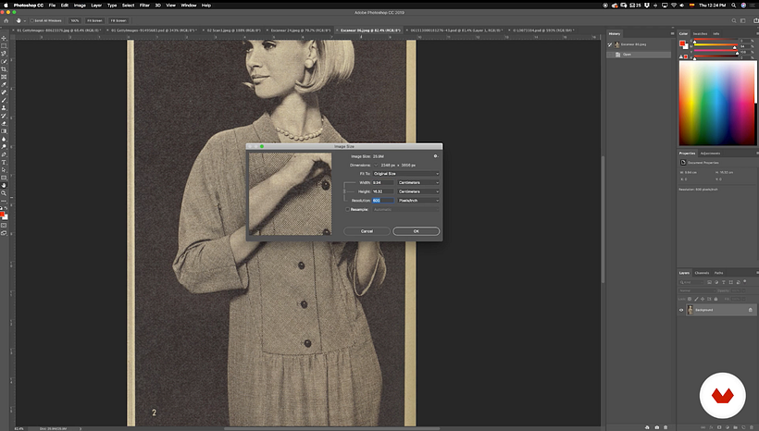Select the Rectangular Marquee tool
Screen dimensions: 759x431
[4, 46]
